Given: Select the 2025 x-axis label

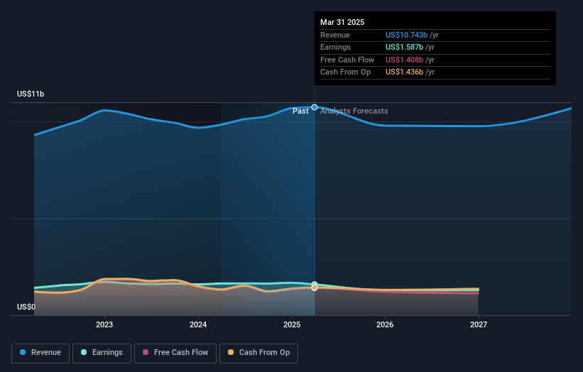Looking at the screenshot, I should (292, 324).
